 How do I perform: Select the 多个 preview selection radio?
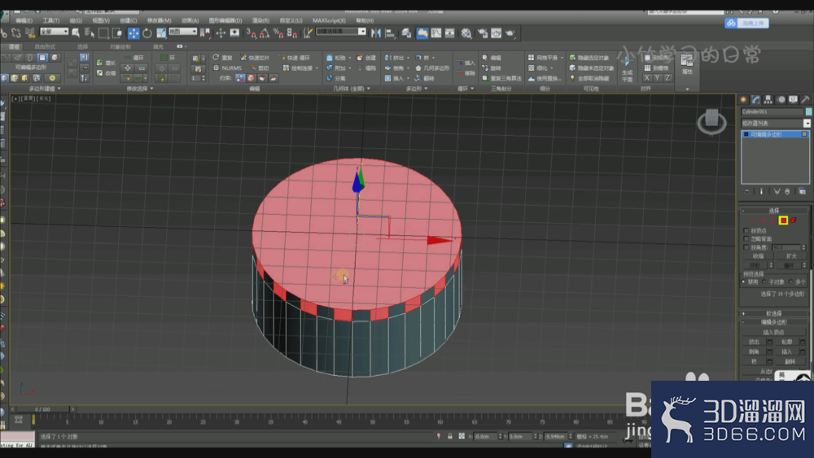[790, 281]
